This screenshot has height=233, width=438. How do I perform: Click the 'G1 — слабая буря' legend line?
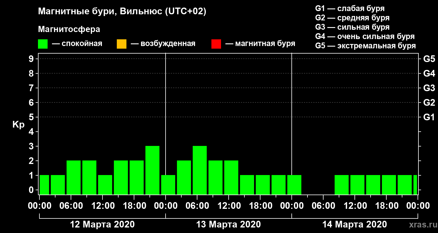[x=350, y=8]
